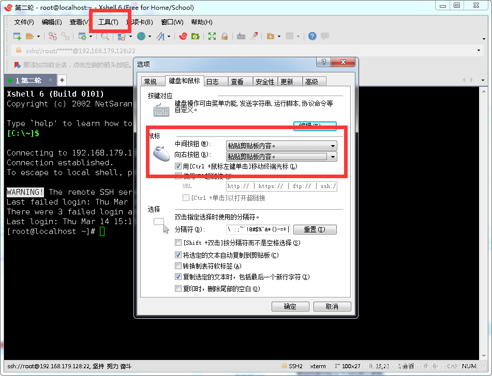The height and width of the screenshot is (376, 492).
Task: Open the session Properties gear icon
Action: pyautogui.click(x=82, y=36)
